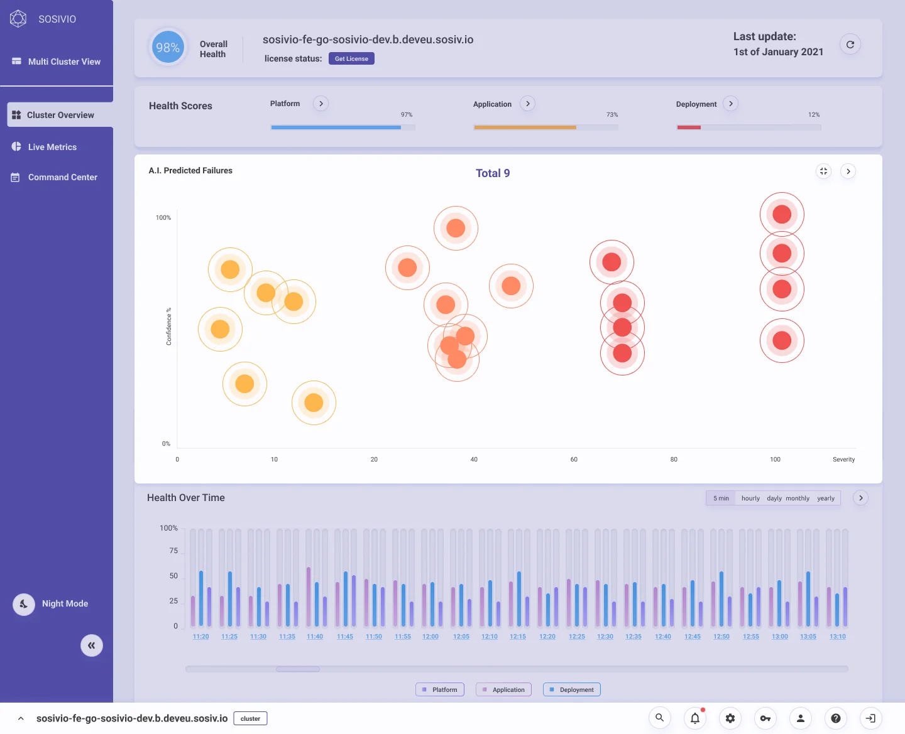The height and width of the screenshot is (734, 905).
Task: Toggle Night Mode moon button
Action: [24, 604]
